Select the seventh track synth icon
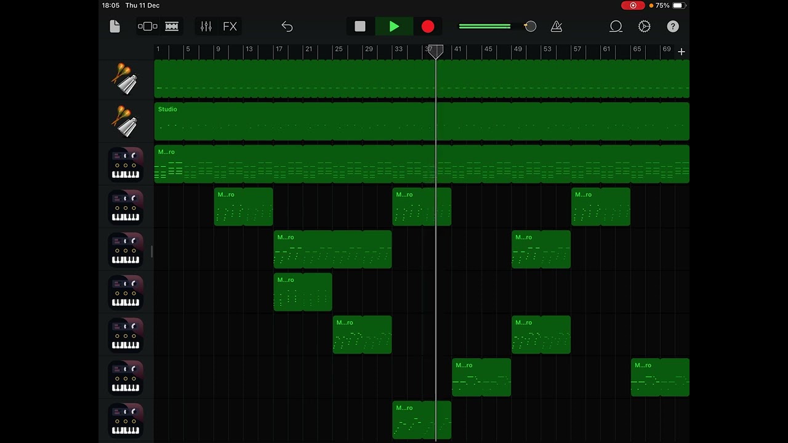Viewport: 788px width, 443px height. pos(126,335)
